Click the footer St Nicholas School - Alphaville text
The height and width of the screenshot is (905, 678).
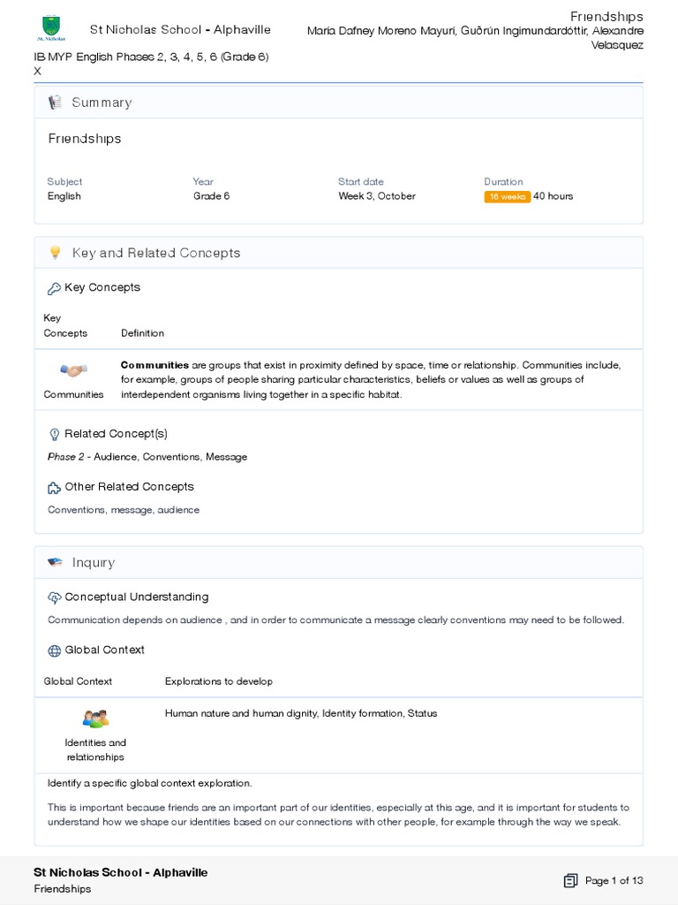click(x=121, y=872)
